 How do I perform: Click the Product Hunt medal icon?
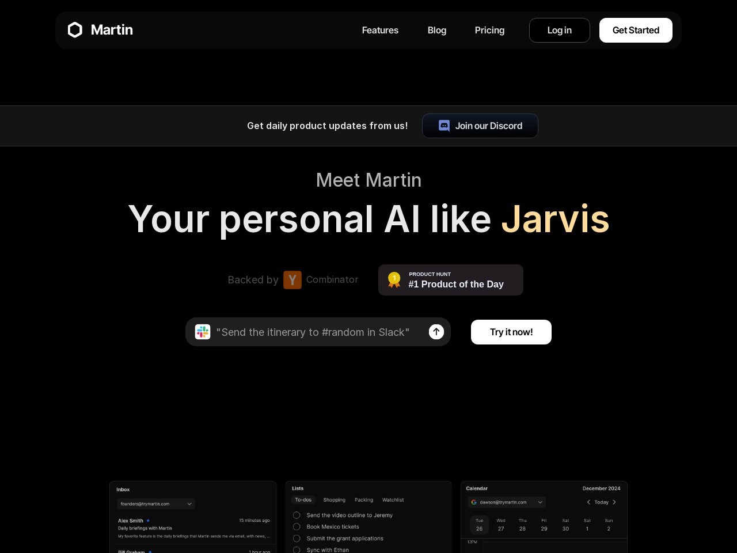coord(394,280)
